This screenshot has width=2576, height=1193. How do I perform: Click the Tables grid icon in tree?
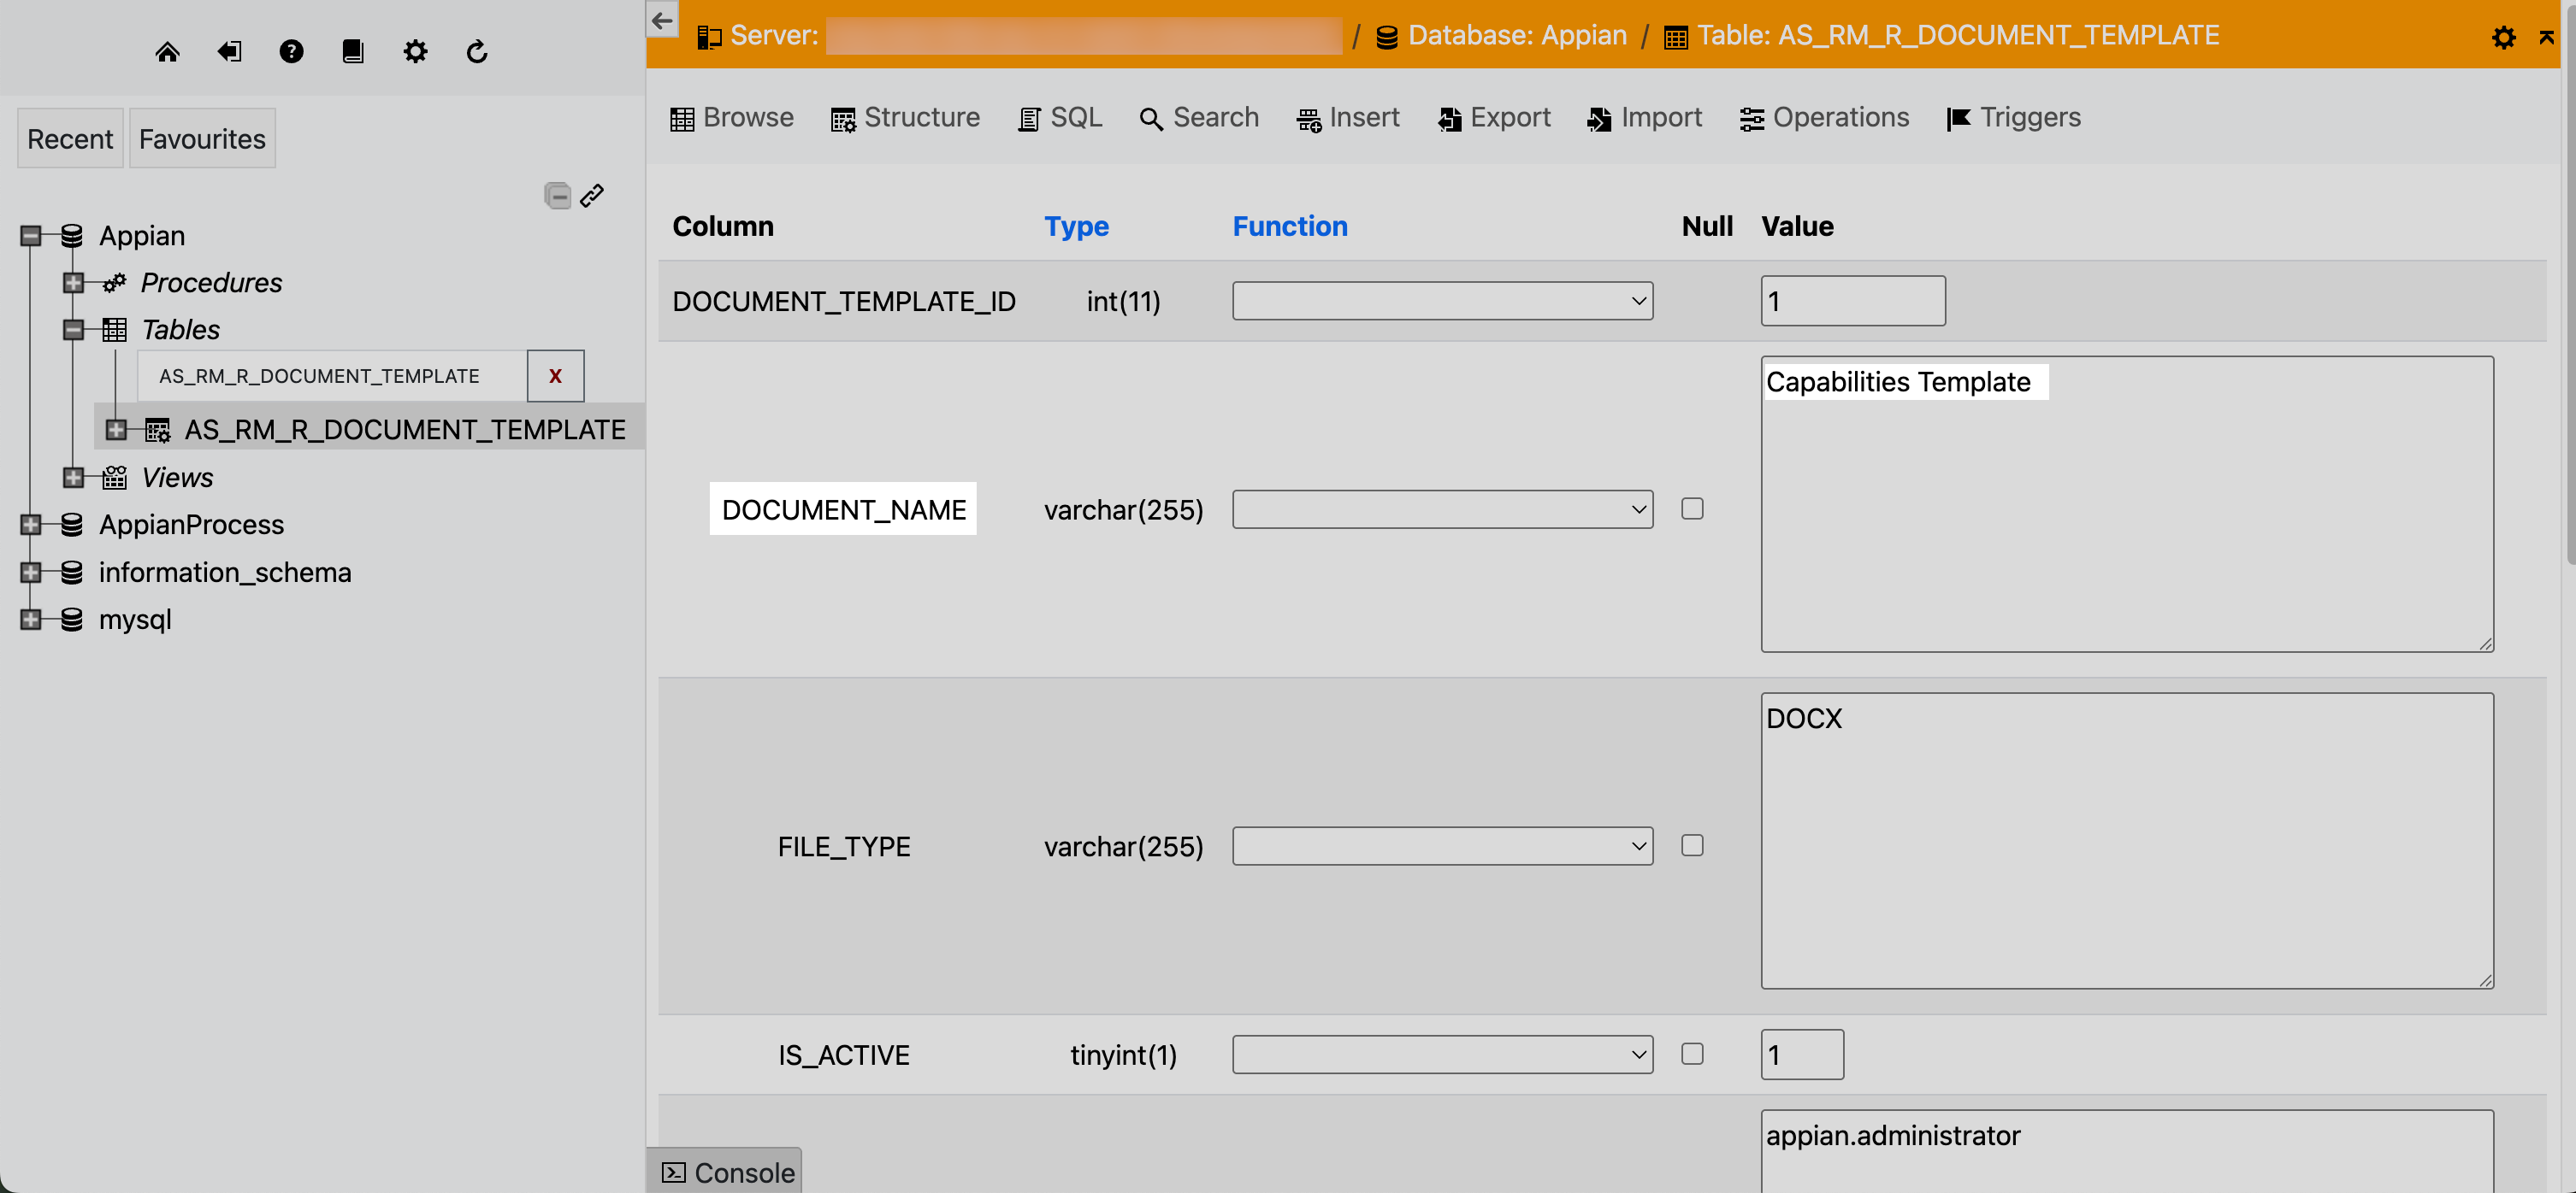point(114,330)
